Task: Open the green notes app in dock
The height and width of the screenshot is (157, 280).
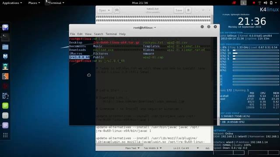Action: [x=5, y=106]
